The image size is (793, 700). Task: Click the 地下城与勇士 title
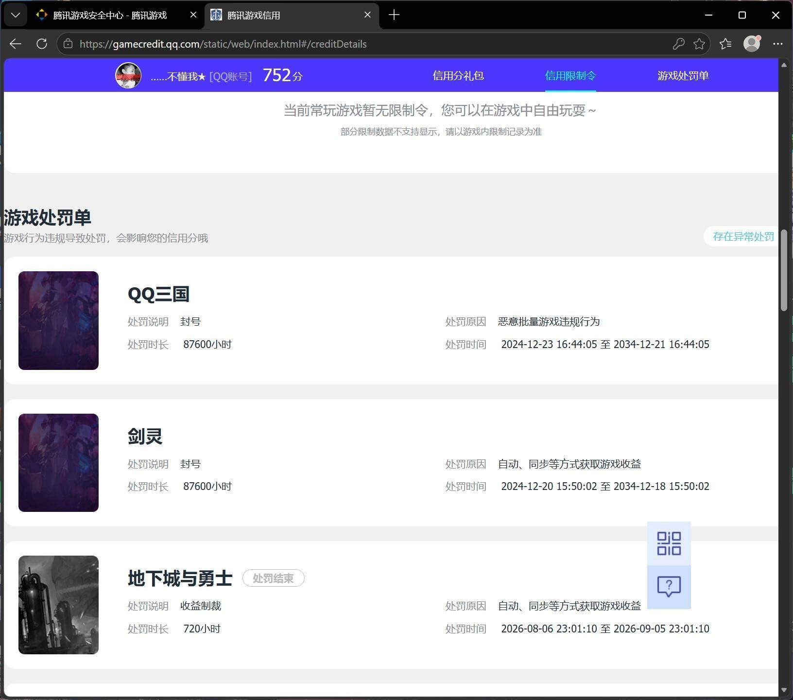(180, 578)
